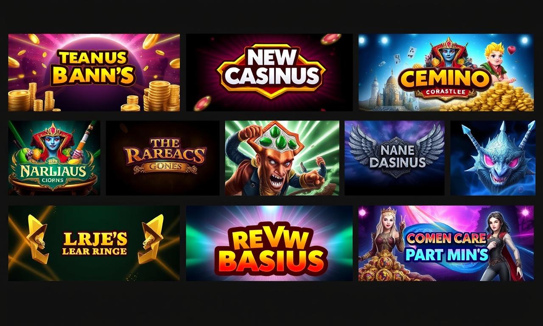
Task: Open THE RAREACS Gones tile
Action: pyautogui.click(x=162, y=158)
